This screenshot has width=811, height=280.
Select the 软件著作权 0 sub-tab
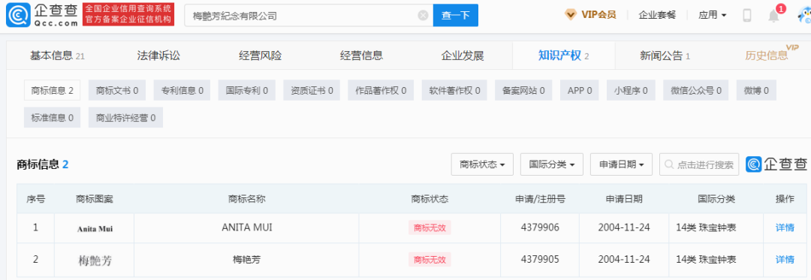[x=454, y=90]
